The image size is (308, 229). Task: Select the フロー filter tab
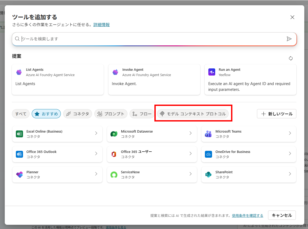pos(142,114)
